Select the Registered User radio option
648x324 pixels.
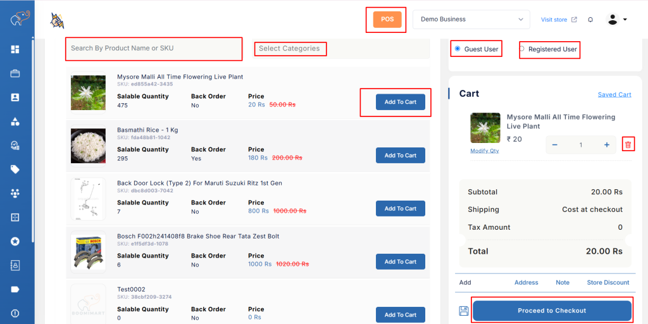point(522,49)
